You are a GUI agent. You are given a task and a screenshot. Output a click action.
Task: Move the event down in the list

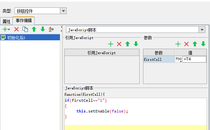click(x=43, y=29)
